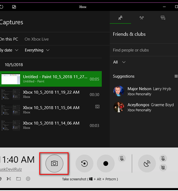Select the Xbox 10_5_2018 11_15_04 AM capture

click(51, 110)
